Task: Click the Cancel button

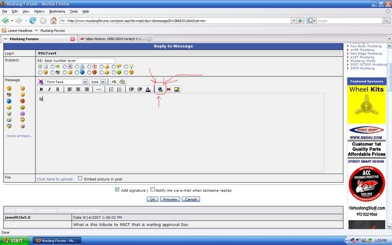Action: tap(191, 199)
